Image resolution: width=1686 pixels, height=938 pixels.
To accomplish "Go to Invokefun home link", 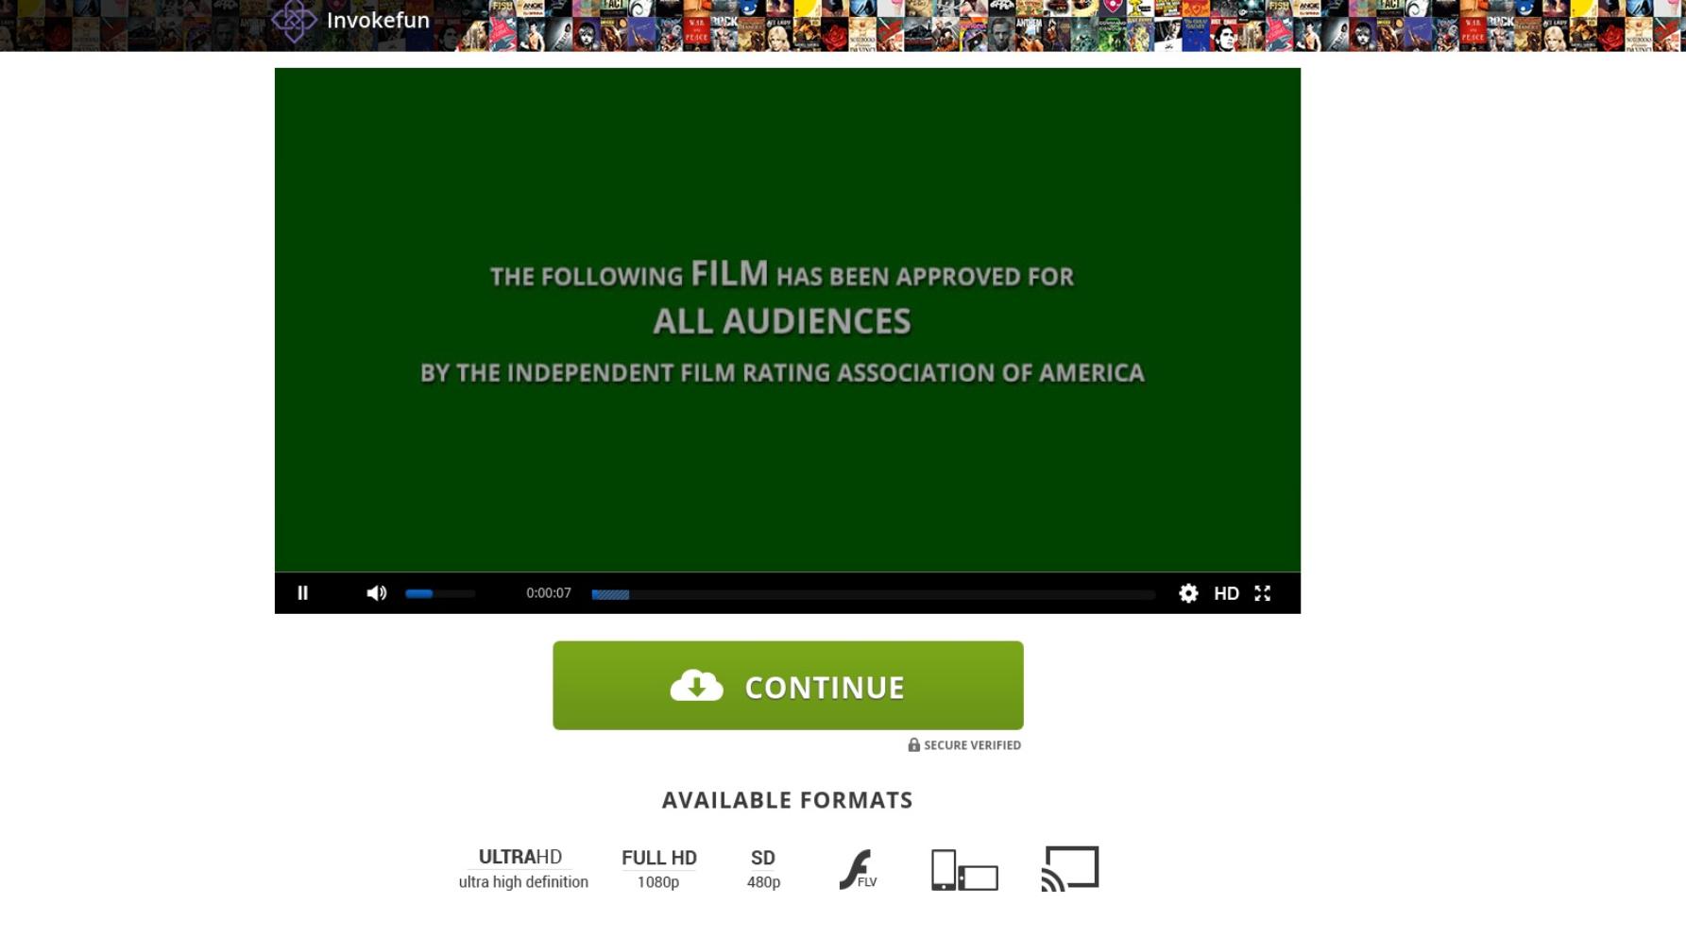I will [378, 20].
